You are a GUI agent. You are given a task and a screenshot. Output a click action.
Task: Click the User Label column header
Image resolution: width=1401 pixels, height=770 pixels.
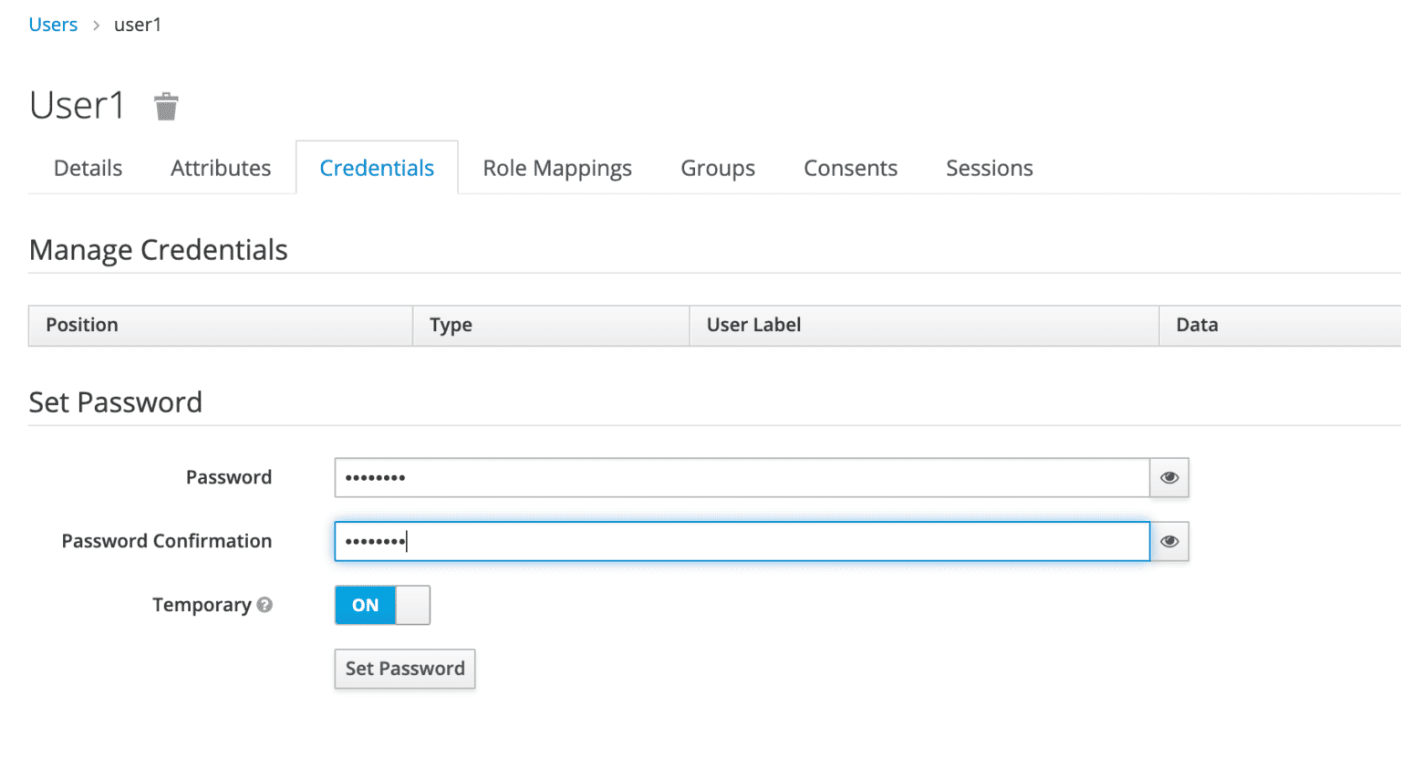(x=753, y=325)
